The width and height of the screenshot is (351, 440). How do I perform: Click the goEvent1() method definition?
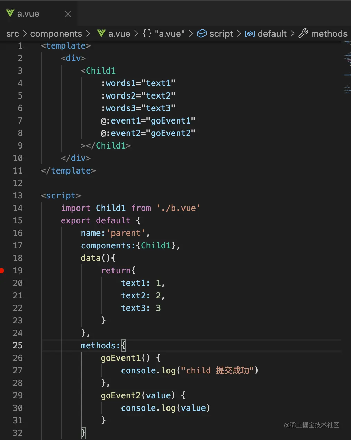pyautogui.click(x=131, y=358)
